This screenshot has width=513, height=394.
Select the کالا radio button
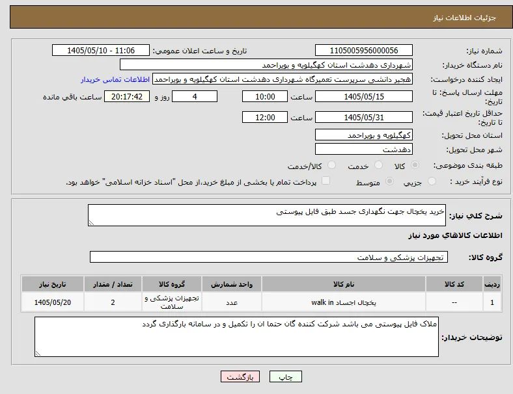coord(415,165)
